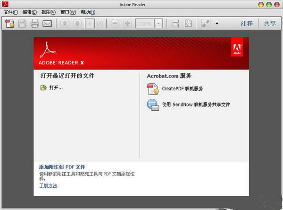
Task: Open the toolbar customize dropdown arrow
Action: (x=217, y=24)
